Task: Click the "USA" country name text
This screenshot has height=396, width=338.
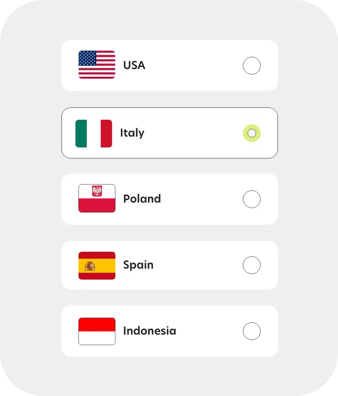Action: click(134, 65)
